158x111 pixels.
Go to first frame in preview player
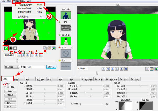[103, 69]
